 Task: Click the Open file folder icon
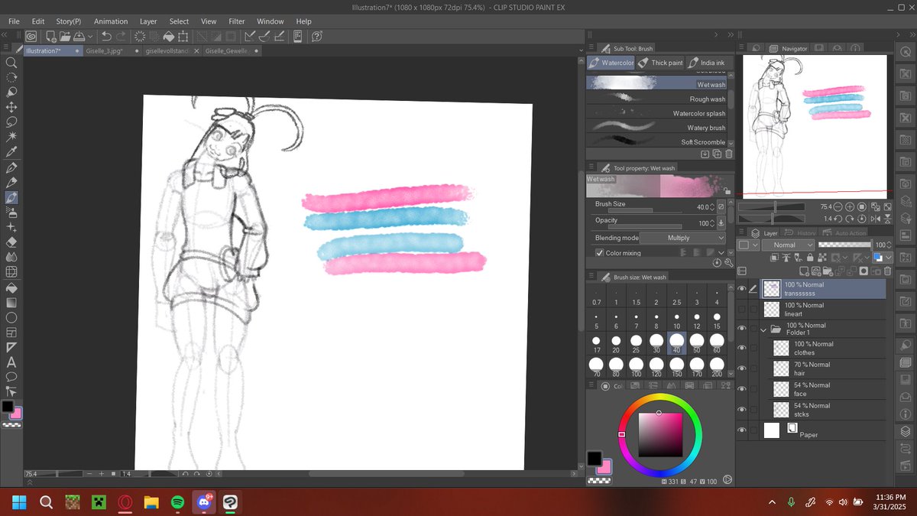(x=66, y=36)
